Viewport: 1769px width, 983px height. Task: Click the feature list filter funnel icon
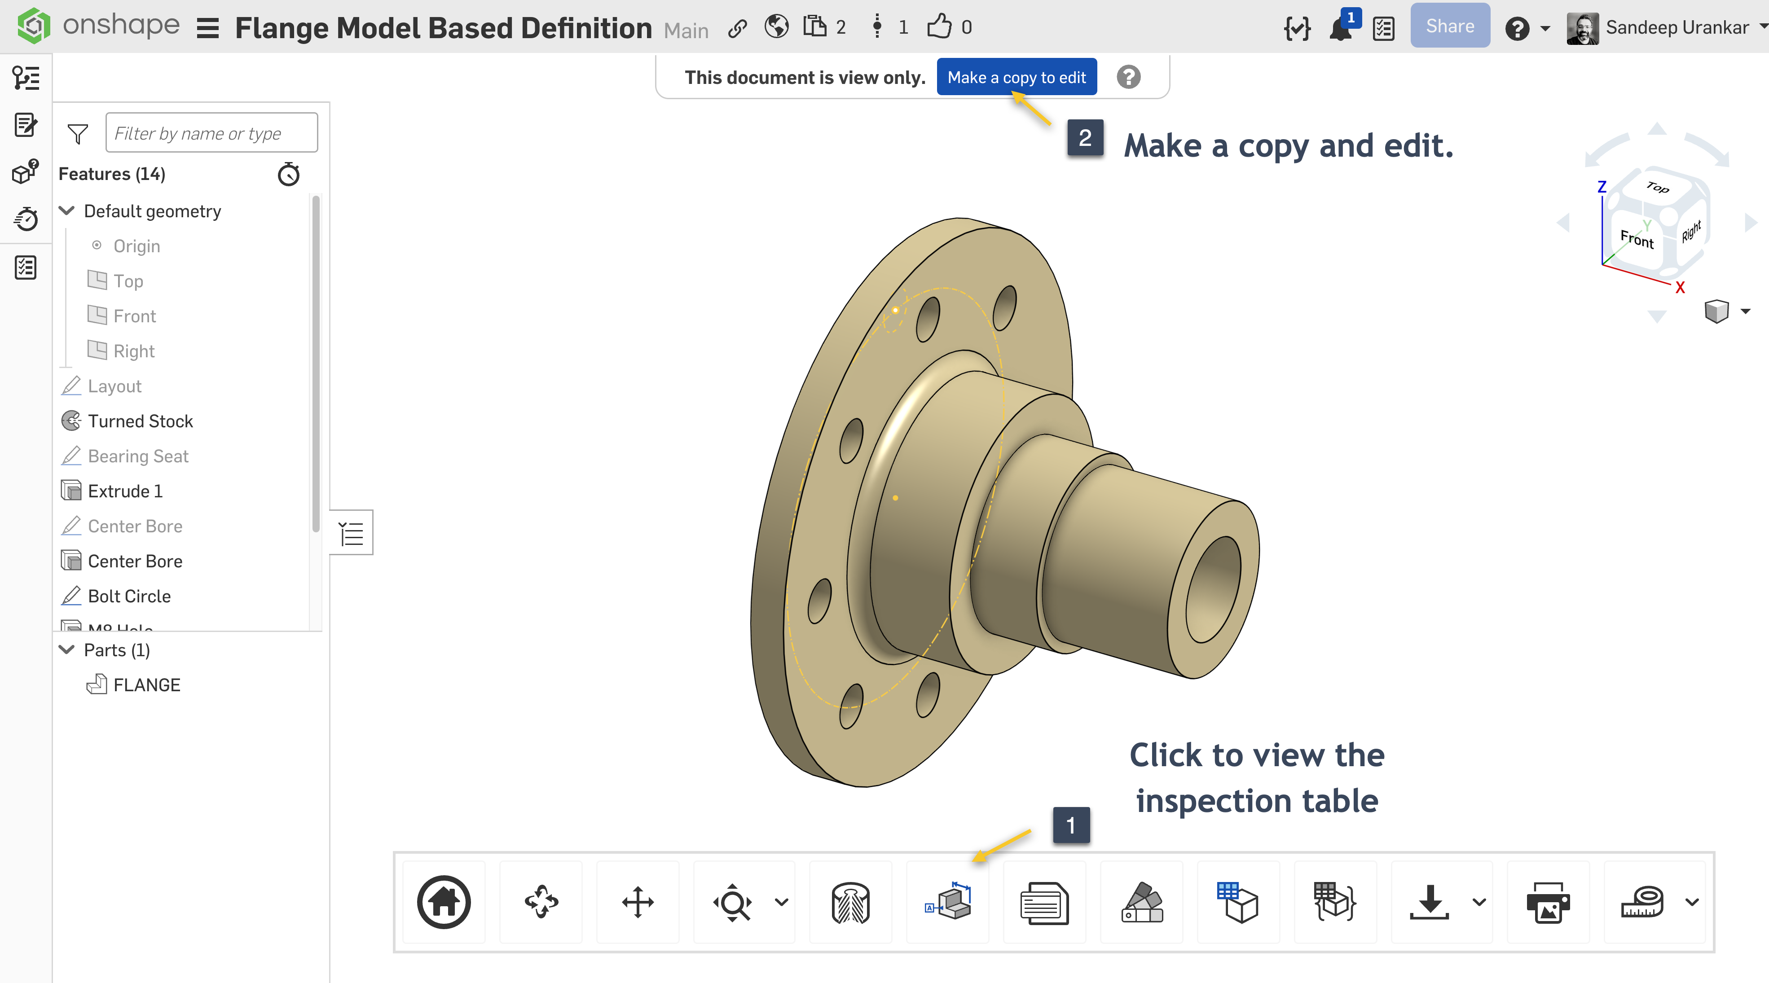(78, 133)
